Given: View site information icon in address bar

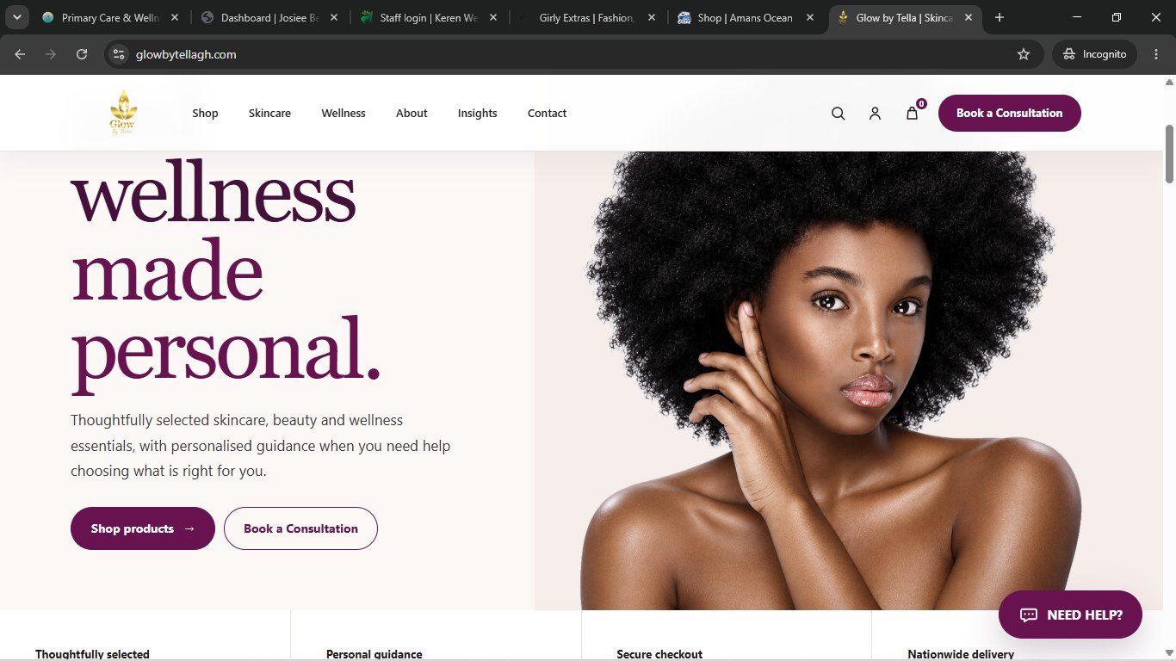Looking at the screenshot, I should (119, 54).
